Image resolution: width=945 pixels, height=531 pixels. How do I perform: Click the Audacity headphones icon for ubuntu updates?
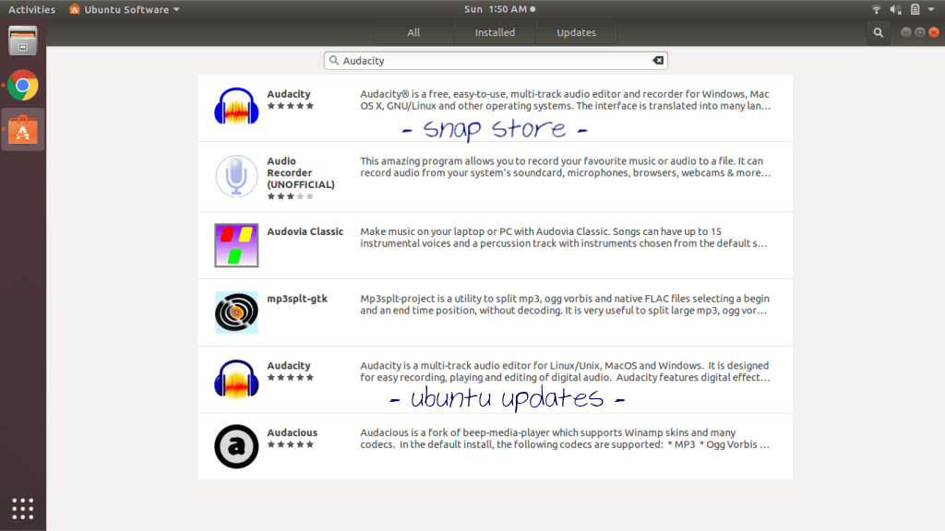pyautogui.click(x=236, y=379)
